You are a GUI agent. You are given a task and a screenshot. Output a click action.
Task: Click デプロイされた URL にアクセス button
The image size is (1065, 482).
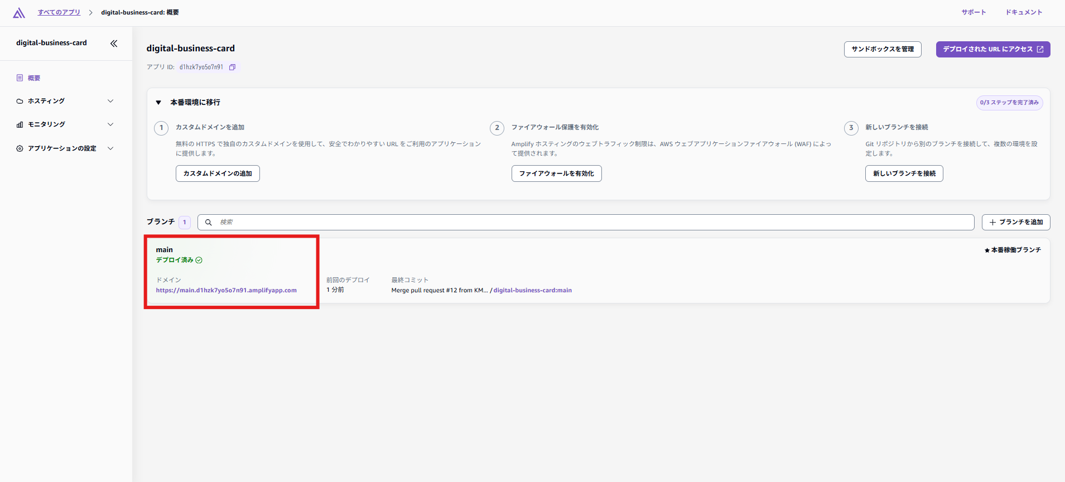tap(993, 49)
